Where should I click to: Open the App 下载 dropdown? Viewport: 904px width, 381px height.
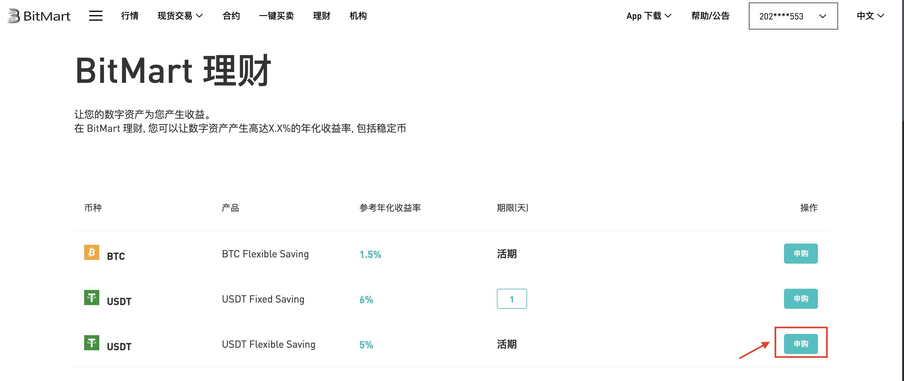[649, 16]
